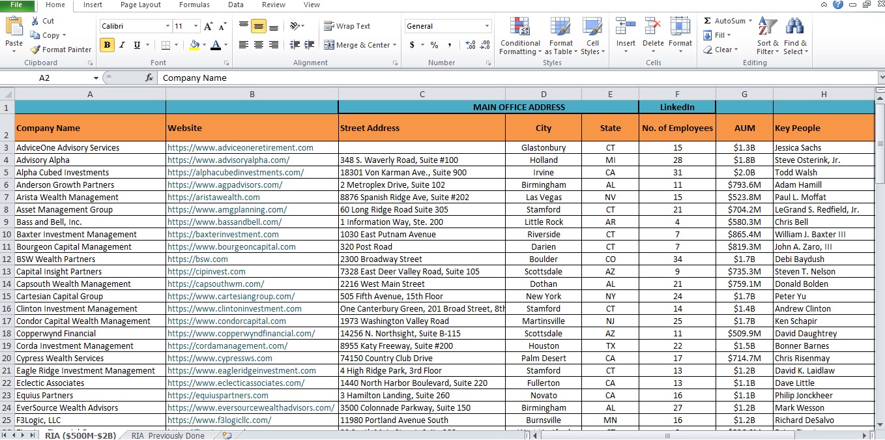Toggle Wrap Text option

(x=347, y=26)
